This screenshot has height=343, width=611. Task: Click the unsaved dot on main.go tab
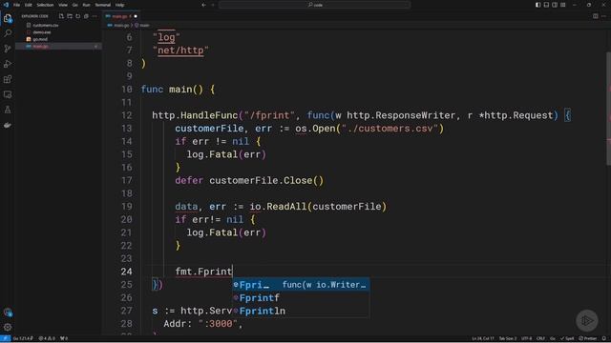[136, 16]
